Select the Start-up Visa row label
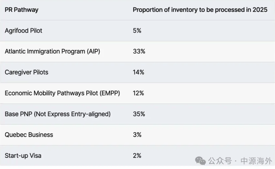This screenshot has height=169, width=275. [x=23, y=156]
